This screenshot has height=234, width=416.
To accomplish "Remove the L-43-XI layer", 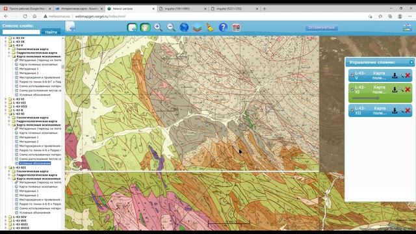I will click(x=408, y=90).
